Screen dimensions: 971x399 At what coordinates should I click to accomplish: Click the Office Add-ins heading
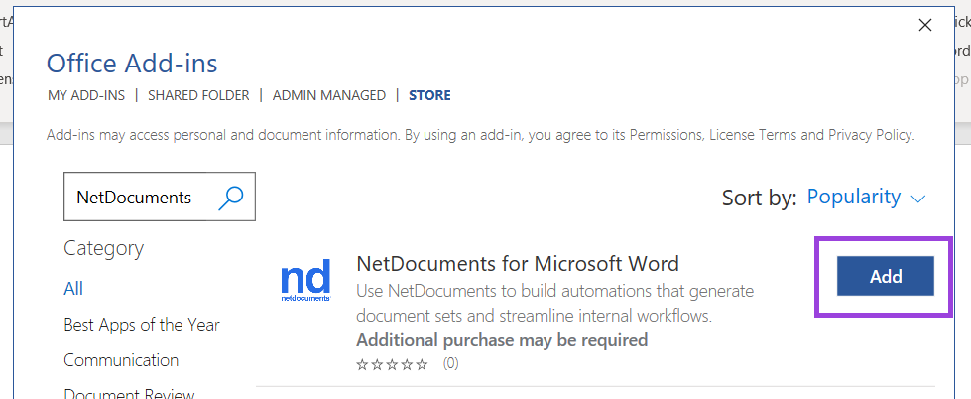132,64
